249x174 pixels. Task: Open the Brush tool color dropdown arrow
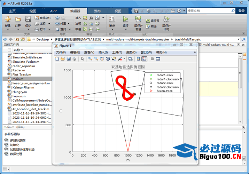(x=124, y=59)
